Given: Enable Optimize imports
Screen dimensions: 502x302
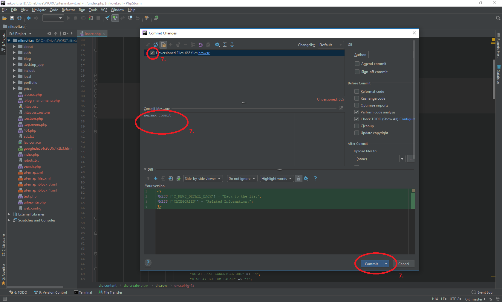Looking at the screenshot, I should [356, 105].
